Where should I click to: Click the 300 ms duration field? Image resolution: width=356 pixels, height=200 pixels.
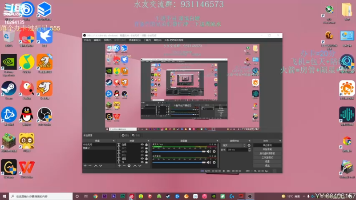[x=236, y=150]
